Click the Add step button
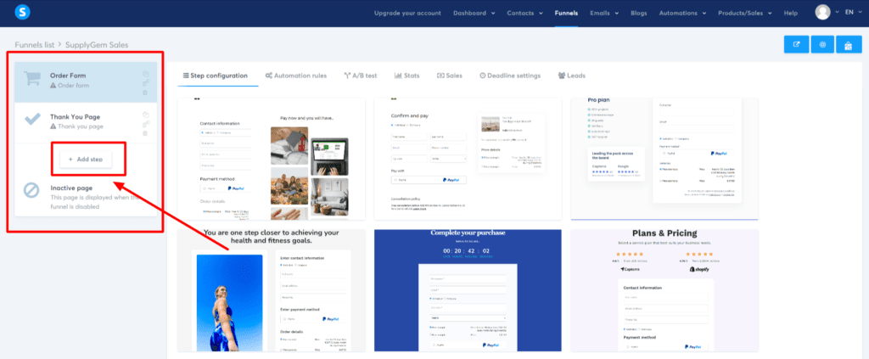The width and height of the screenshot is (869, 359). (86, 159)
